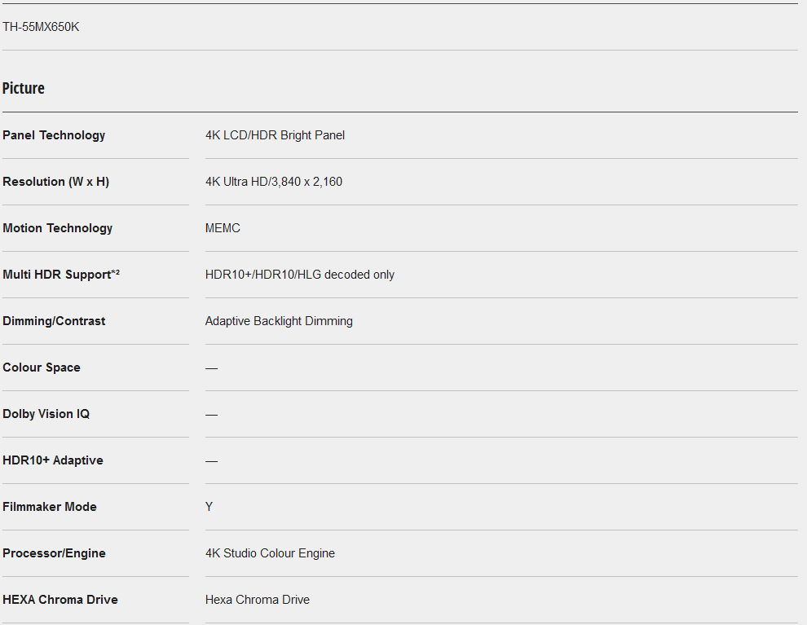Select the HEXA Chroma Drive label

[60, 600]
